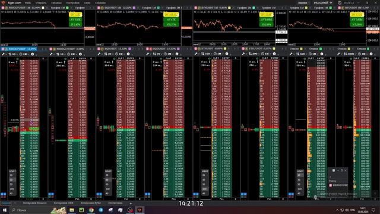Select volume preset 50 in RESOLVUSDT -13,99% panel
This screenshot has width=380, height=214.
pos(12,184)
